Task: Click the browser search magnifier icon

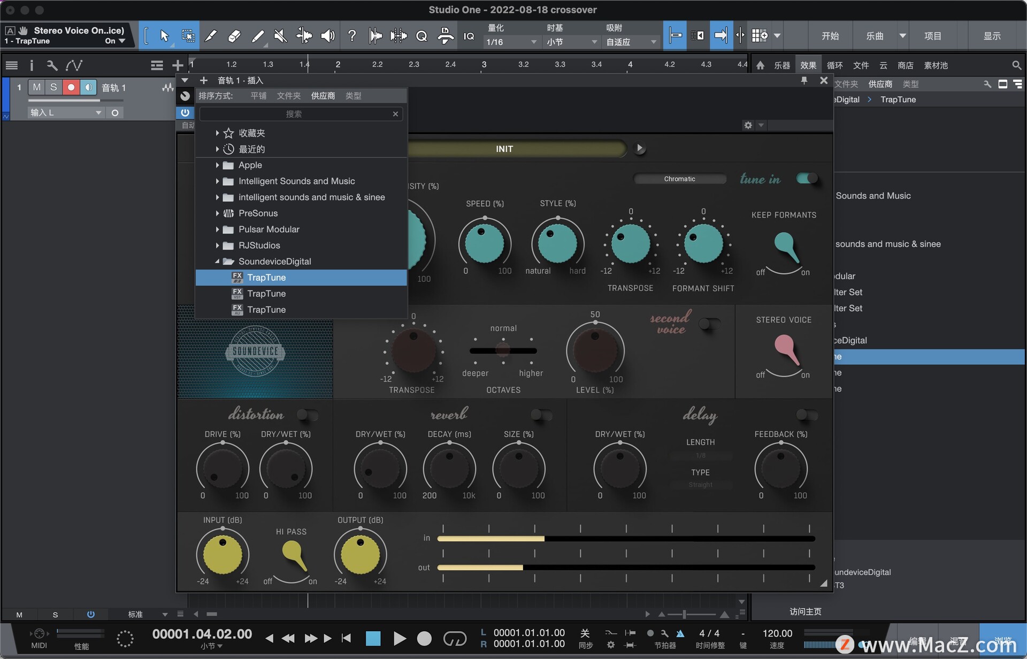Action: pyautogui.click(x=1016, y=65)
